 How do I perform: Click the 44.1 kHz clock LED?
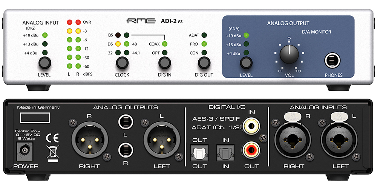click(x=127, y=53)
